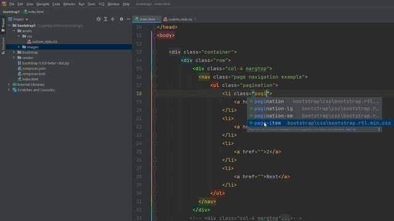Open the Run menu
394x221 pixels.
tap(81, 4)
